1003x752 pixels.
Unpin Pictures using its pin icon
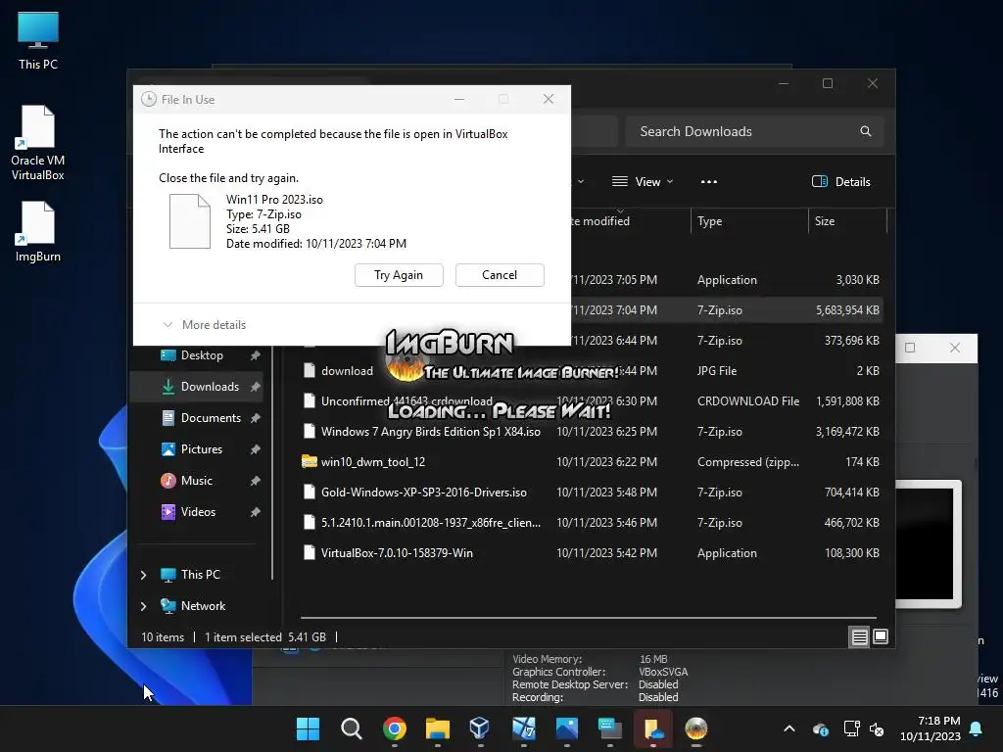tap(256, 449)
